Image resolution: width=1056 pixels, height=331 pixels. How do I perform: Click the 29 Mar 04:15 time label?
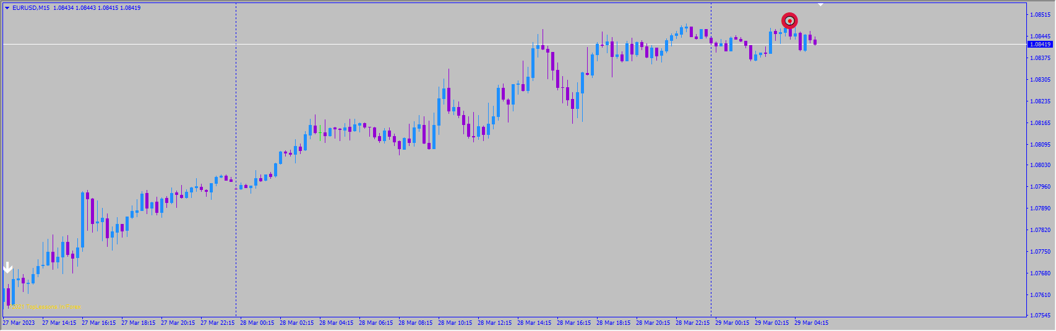point(812,323)
